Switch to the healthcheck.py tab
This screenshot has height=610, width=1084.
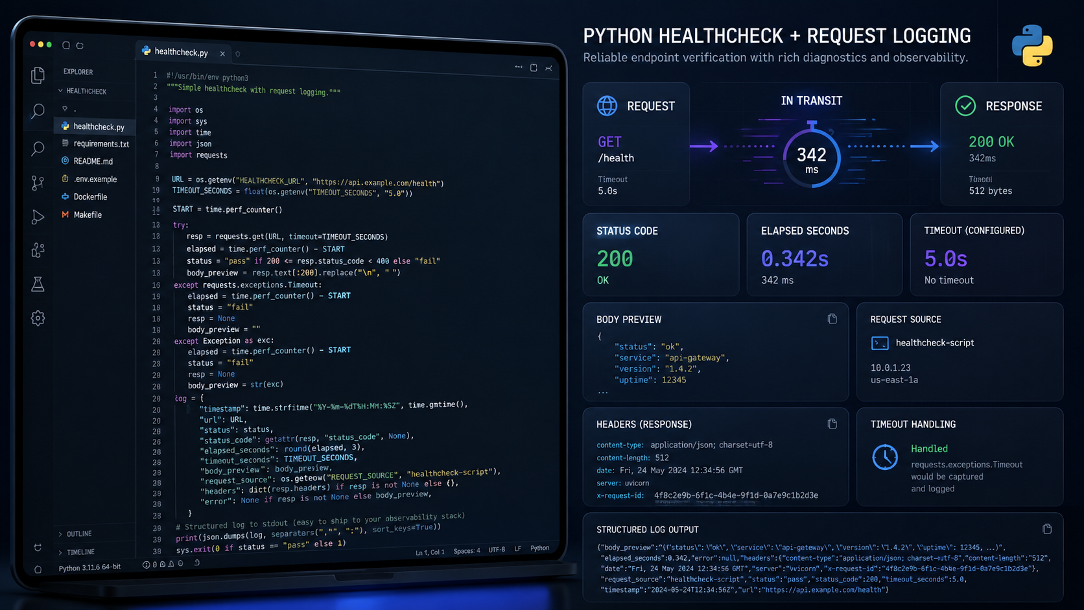point(183,52)
